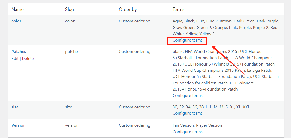Configure terms for the Version attribute
The image size is (291, 138).
pyautogui.click(x=187, y=132)
